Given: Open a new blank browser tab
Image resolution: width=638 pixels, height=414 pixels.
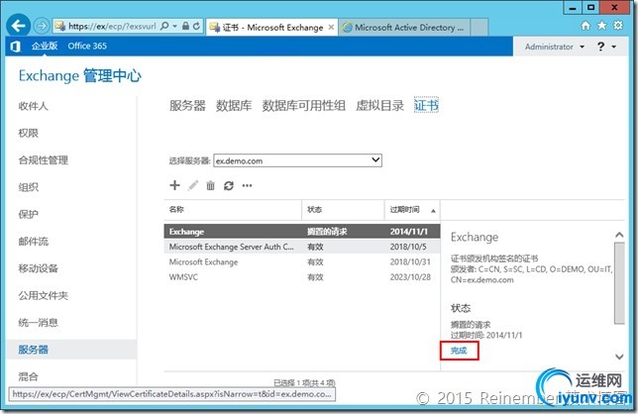Looking at the screenshot, I should (479, 28).
